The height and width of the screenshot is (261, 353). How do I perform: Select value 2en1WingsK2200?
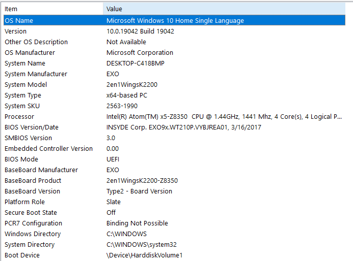132,85
